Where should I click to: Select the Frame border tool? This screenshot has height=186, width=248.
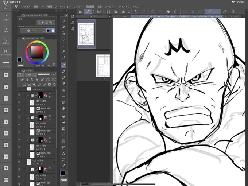tap(63, 141)
